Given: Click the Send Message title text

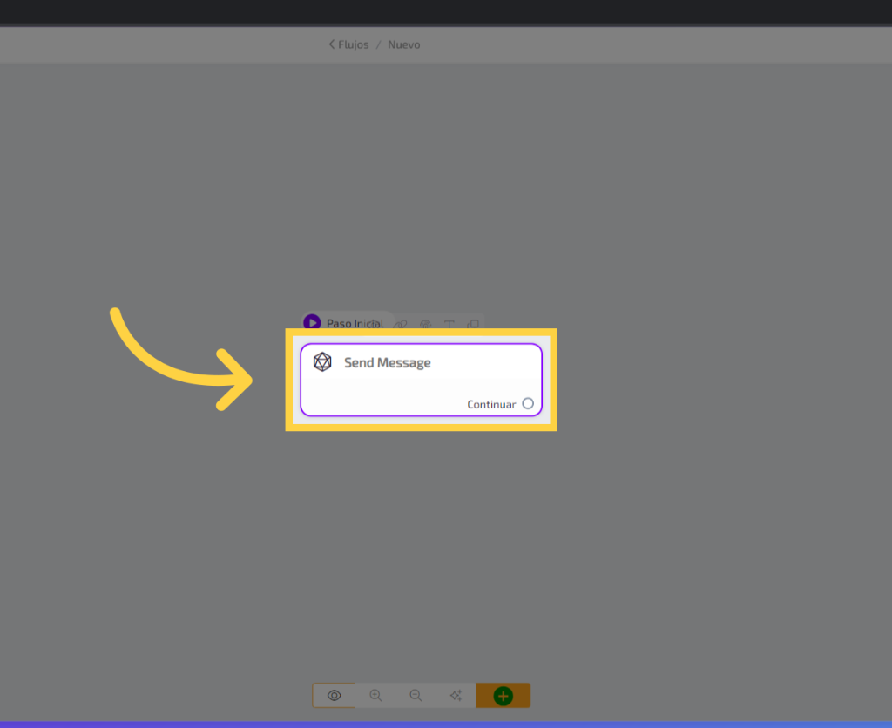Looking at the screenshot, I should 387,363.
